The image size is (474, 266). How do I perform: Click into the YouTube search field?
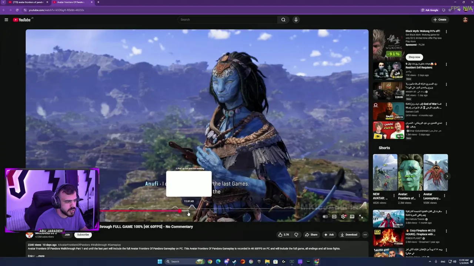[227, 20]
